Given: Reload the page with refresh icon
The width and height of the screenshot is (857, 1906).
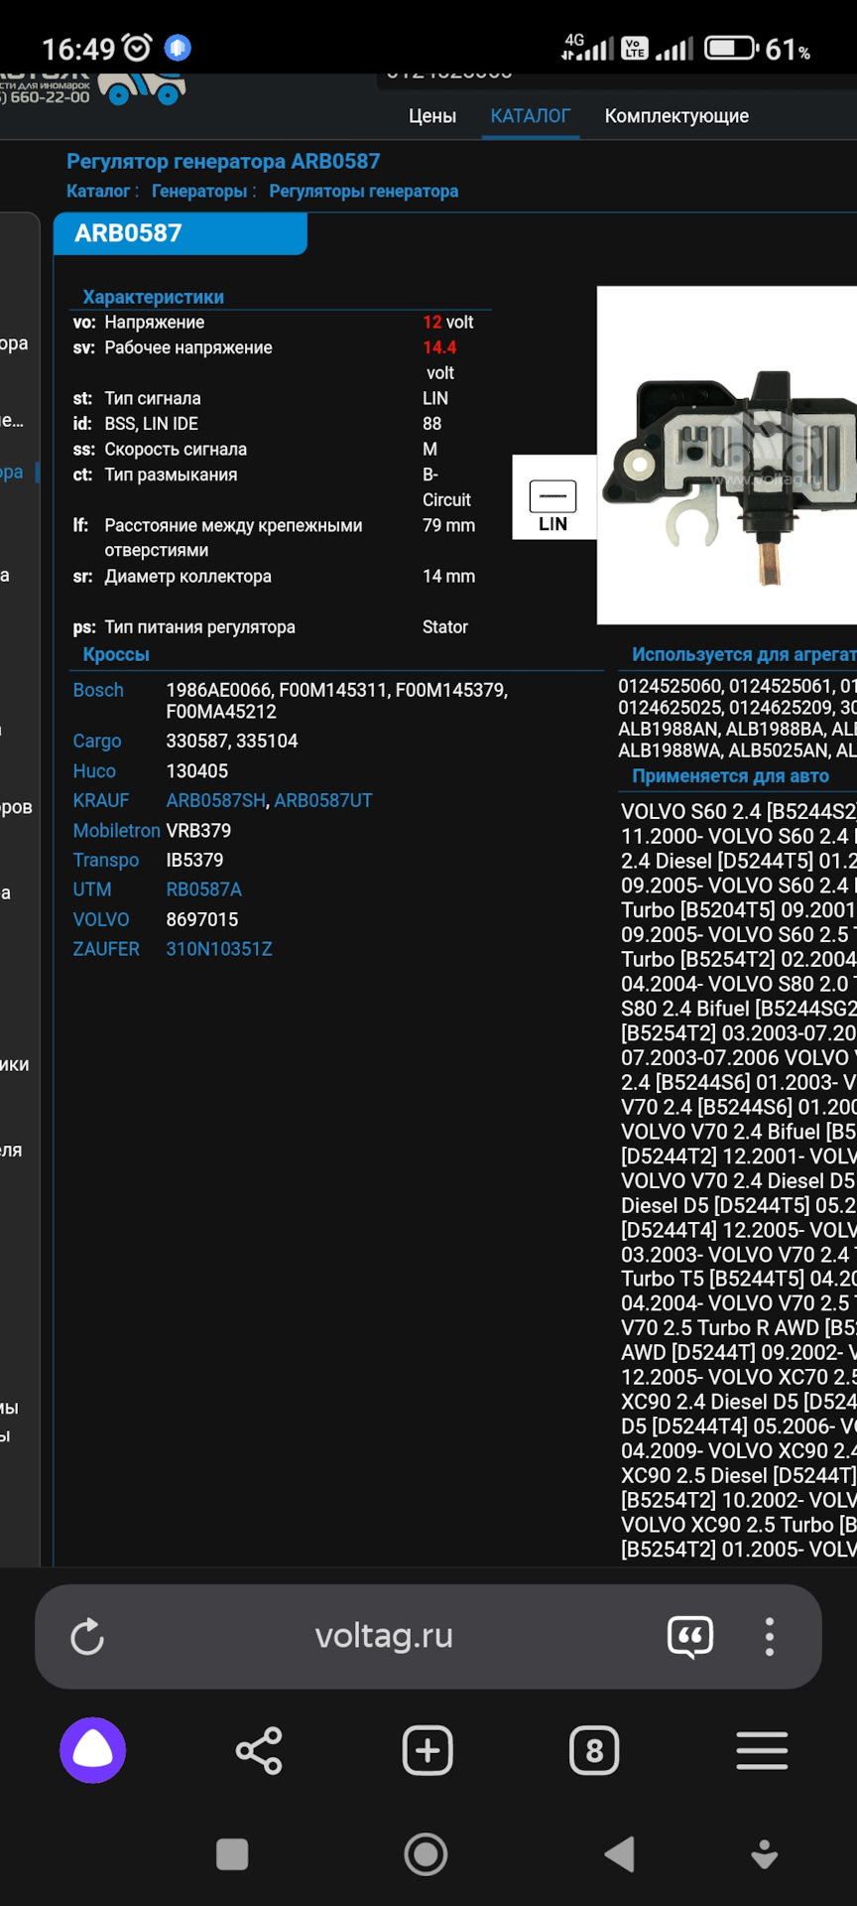Looking at the screenshot, I should [x=87, y=1637].
